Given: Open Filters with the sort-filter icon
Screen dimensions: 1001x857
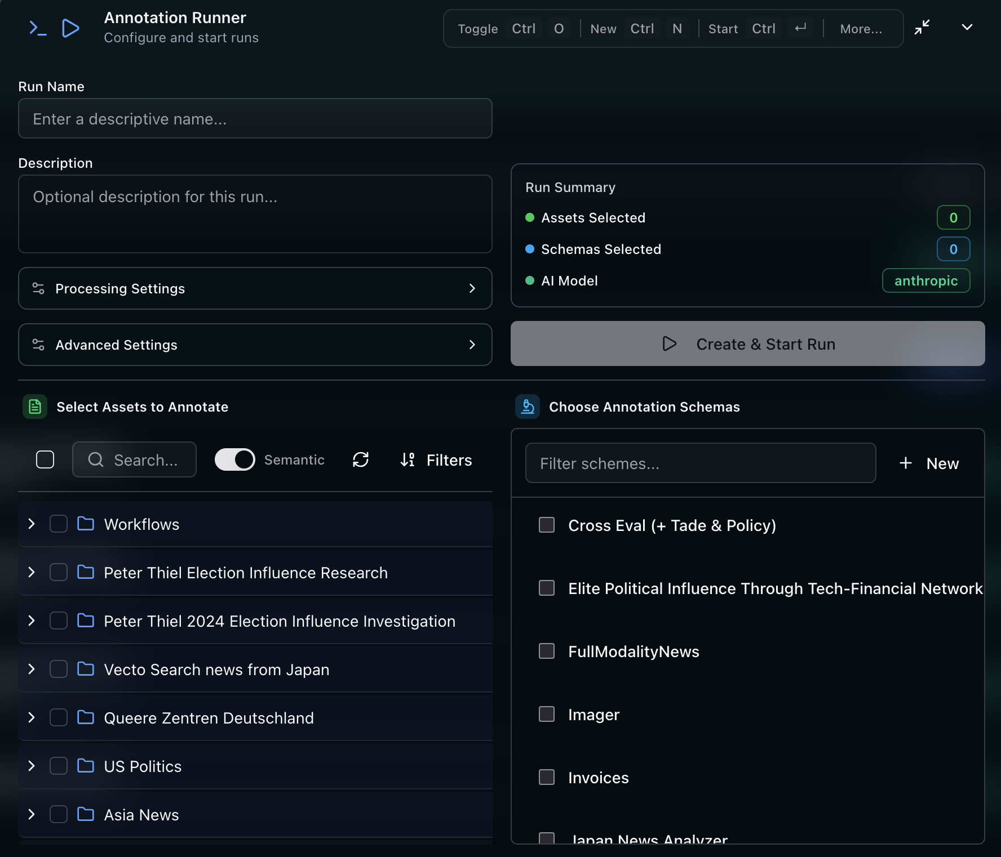Looking at the screenshot, I should [x=408, y=459].
